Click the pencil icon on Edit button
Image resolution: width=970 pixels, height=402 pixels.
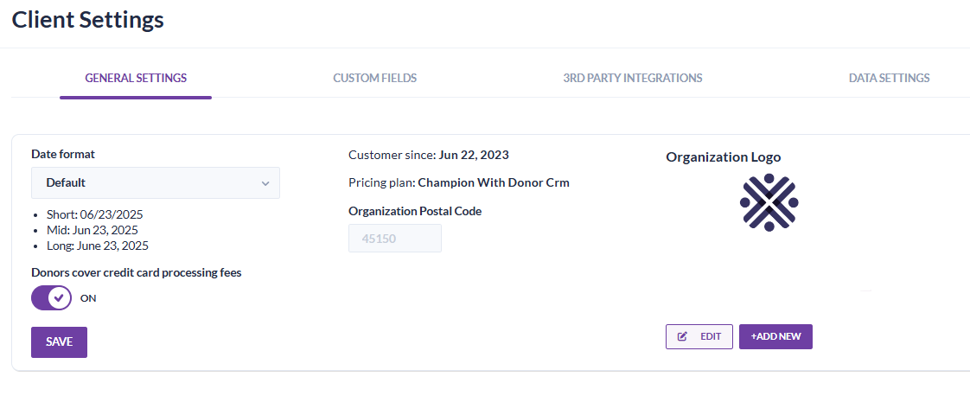(683, 336)
